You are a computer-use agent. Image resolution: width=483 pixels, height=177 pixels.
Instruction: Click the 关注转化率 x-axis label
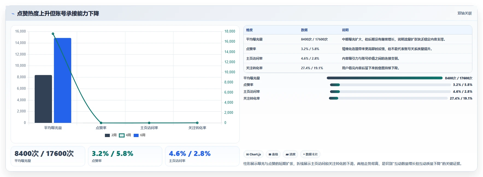pyautogui.click(x=197, y=128)
